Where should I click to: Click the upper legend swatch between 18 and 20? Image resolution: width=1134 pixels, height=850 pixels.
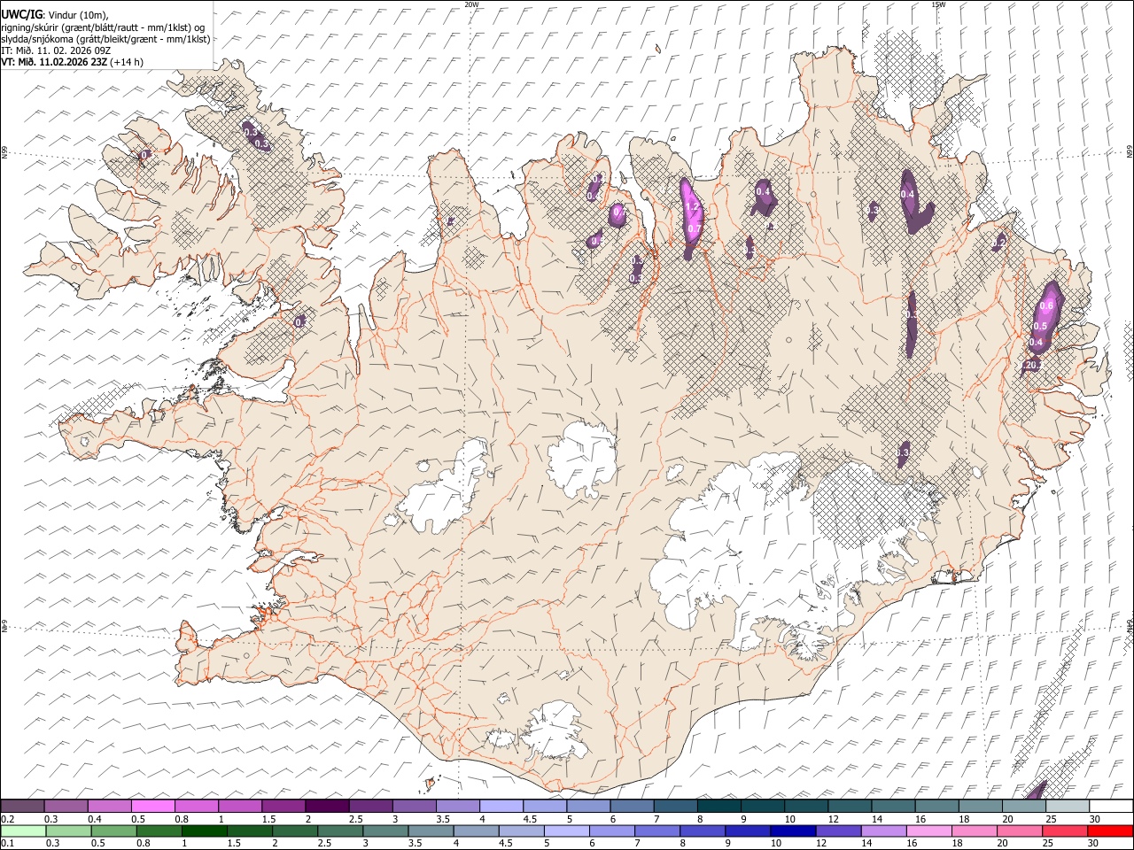pyautogui.click(x=980, y=807)
